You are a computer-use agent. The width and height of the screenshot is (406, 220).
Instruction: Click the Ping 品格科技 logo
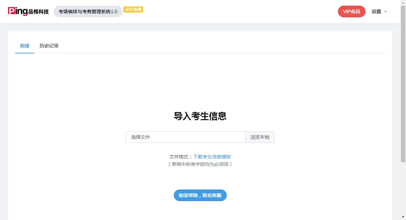(28, 11)
